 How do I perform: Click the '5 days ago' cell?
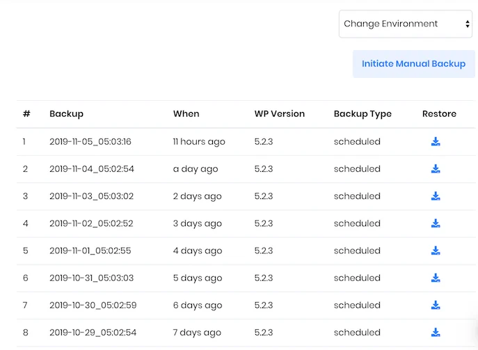[x=198, y=278]
